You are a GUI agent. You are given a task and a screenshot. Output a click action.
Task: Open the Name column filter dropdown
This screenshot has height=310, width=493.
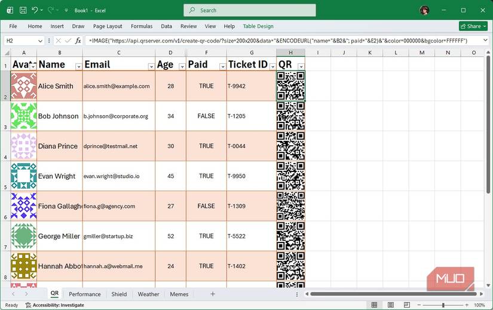pos(79,66)
